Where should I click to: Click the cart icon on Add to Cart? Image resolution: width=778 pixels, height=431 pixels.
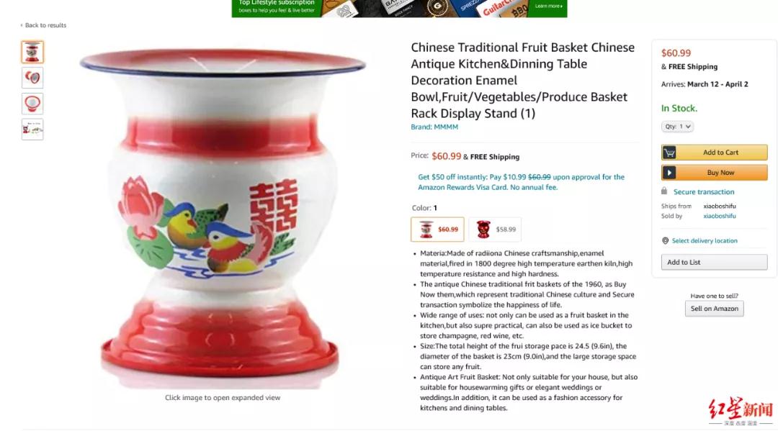[669, 153]
